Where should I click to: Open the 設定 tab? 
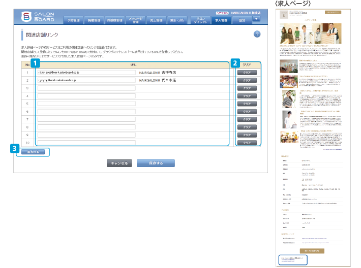pyautogui.click(x=242, y=20)
